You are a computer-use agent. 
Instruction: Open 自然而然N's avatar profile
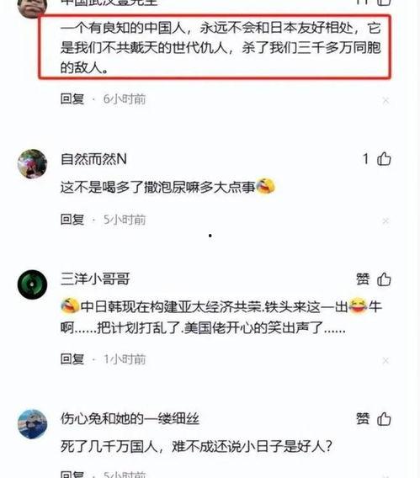(x=32, y=164)
